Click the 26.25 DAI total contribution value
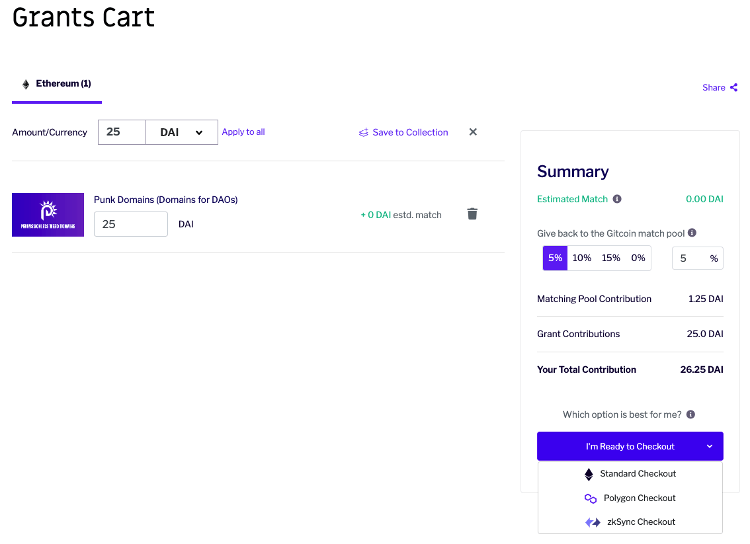 (702, 369)
